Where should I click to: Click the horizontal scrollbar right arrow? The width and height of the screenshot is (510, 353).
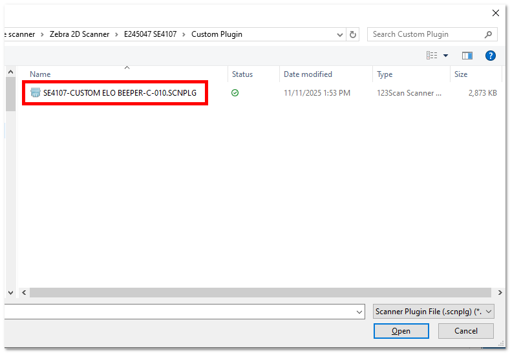(x=500, y=292)
